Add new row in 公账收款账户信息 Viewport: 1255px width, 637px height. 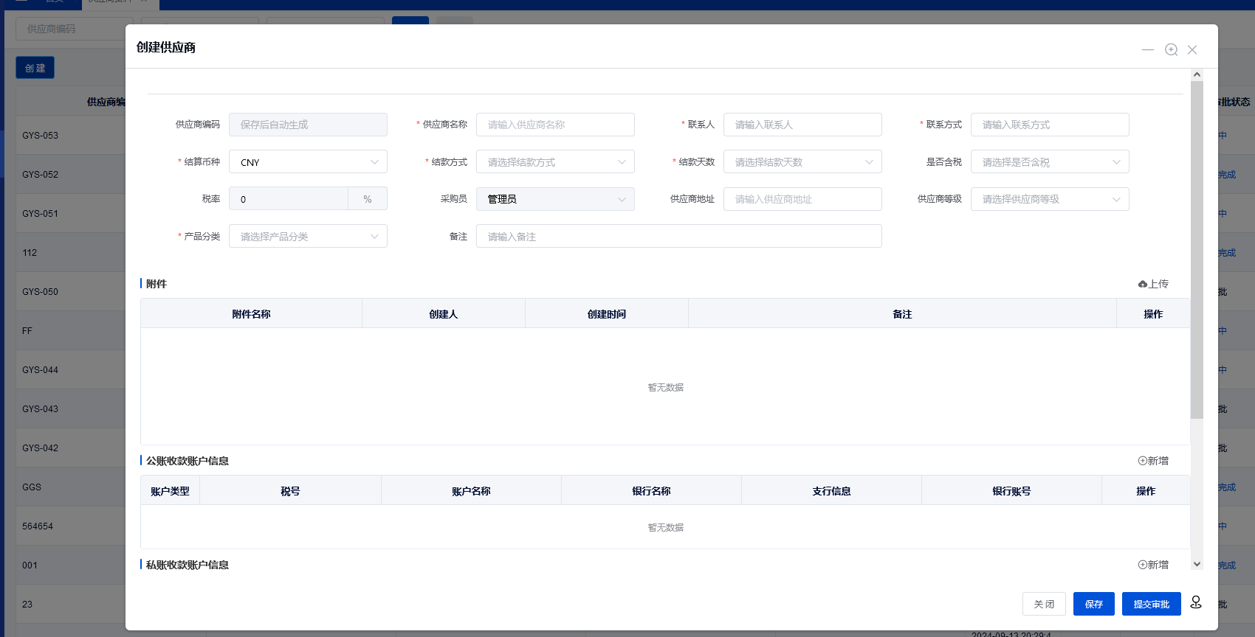pos(1153,461)
